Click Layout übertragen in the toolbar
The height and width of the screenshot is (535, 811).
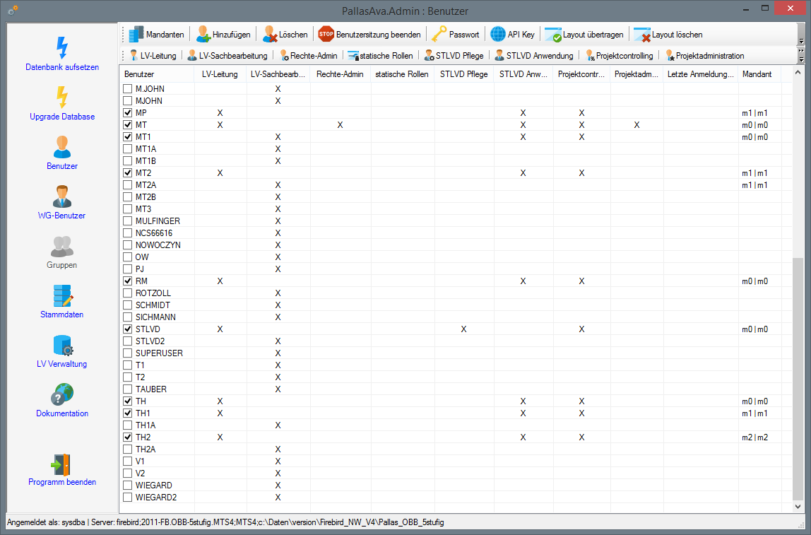pos(584,35)
